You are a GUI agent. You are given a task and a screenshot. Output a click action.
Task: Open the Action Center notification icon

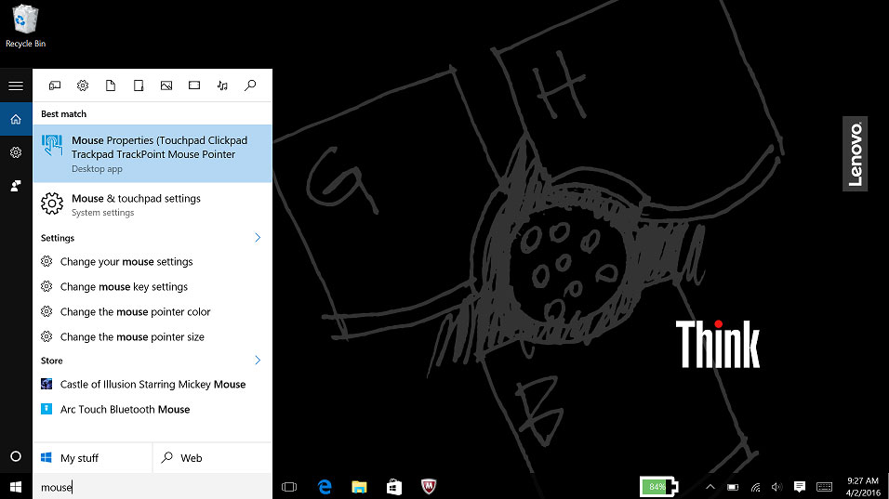800,487
